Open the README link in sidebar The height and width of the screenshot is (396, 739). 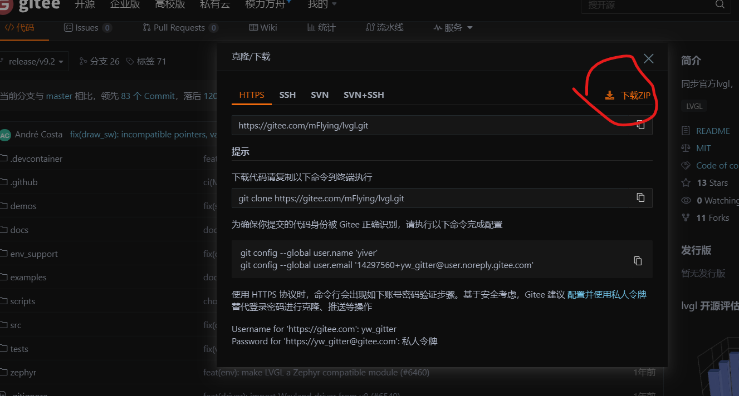(x=713, y=131)
